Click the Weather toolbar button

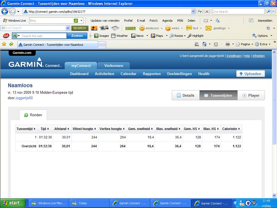[119, 36]
